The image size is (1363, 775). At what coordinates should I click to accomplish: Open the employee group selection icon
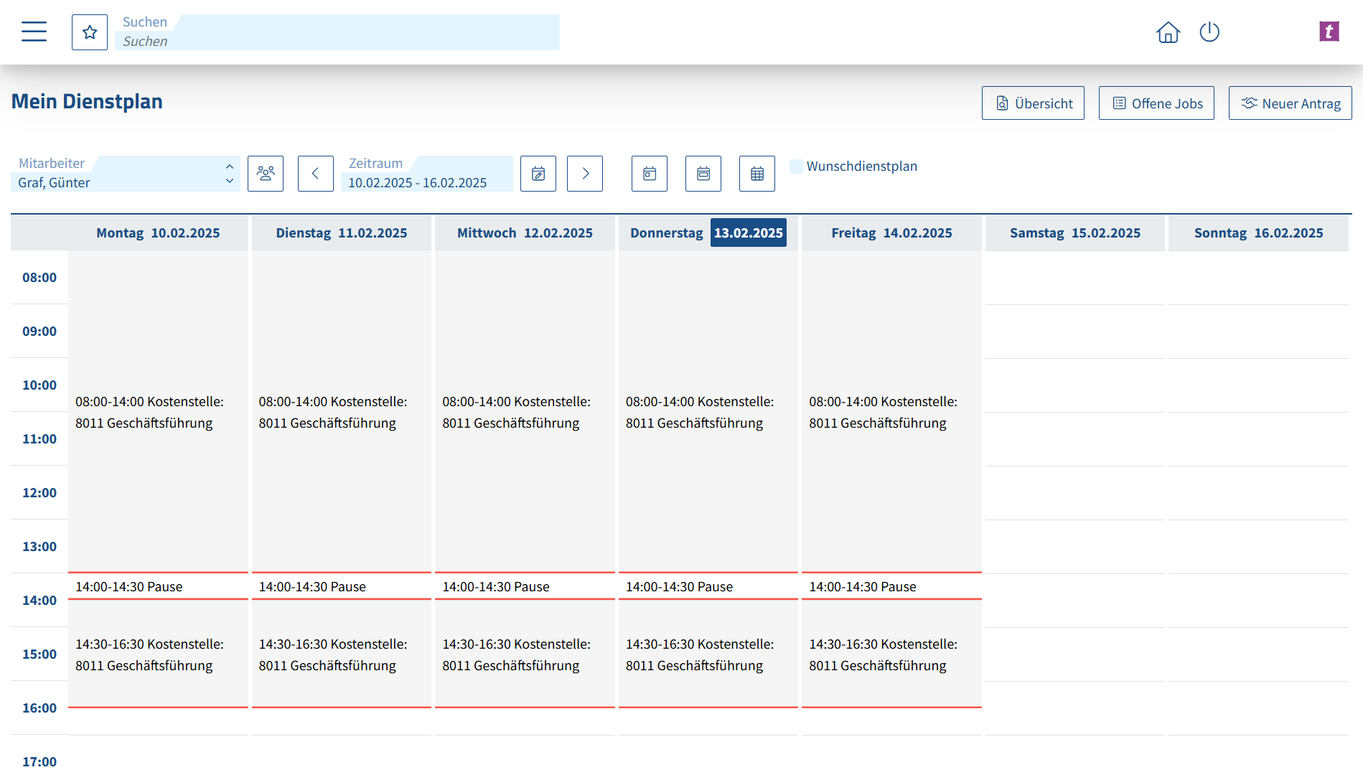266,174
